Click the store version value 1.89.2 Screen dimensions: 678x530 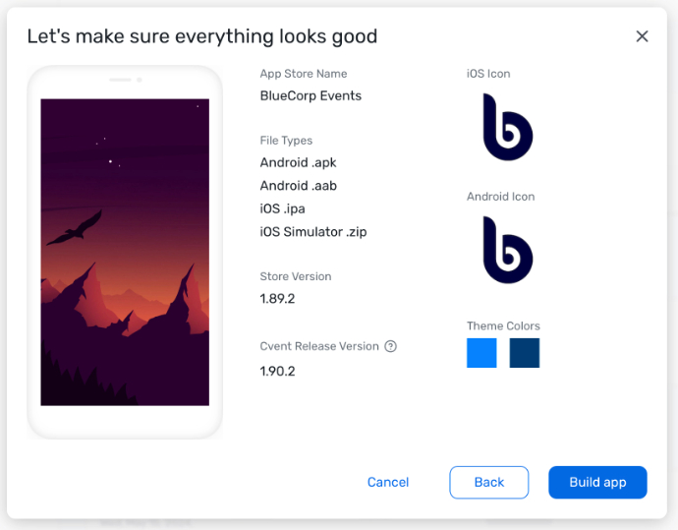tap(277, 299)
